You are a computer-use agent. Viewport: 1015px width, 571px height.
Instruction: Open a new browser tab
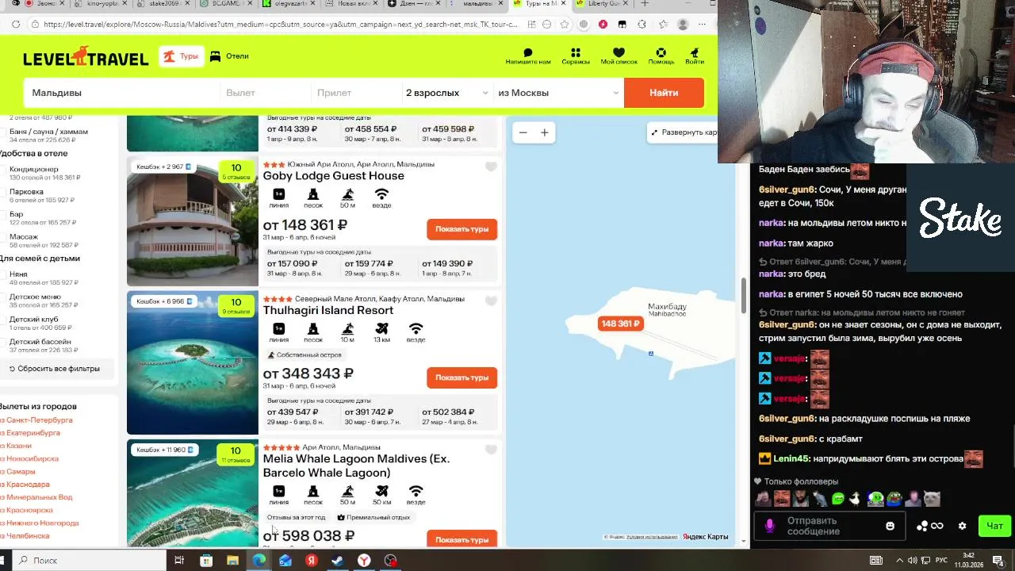(x=645, y=4)
